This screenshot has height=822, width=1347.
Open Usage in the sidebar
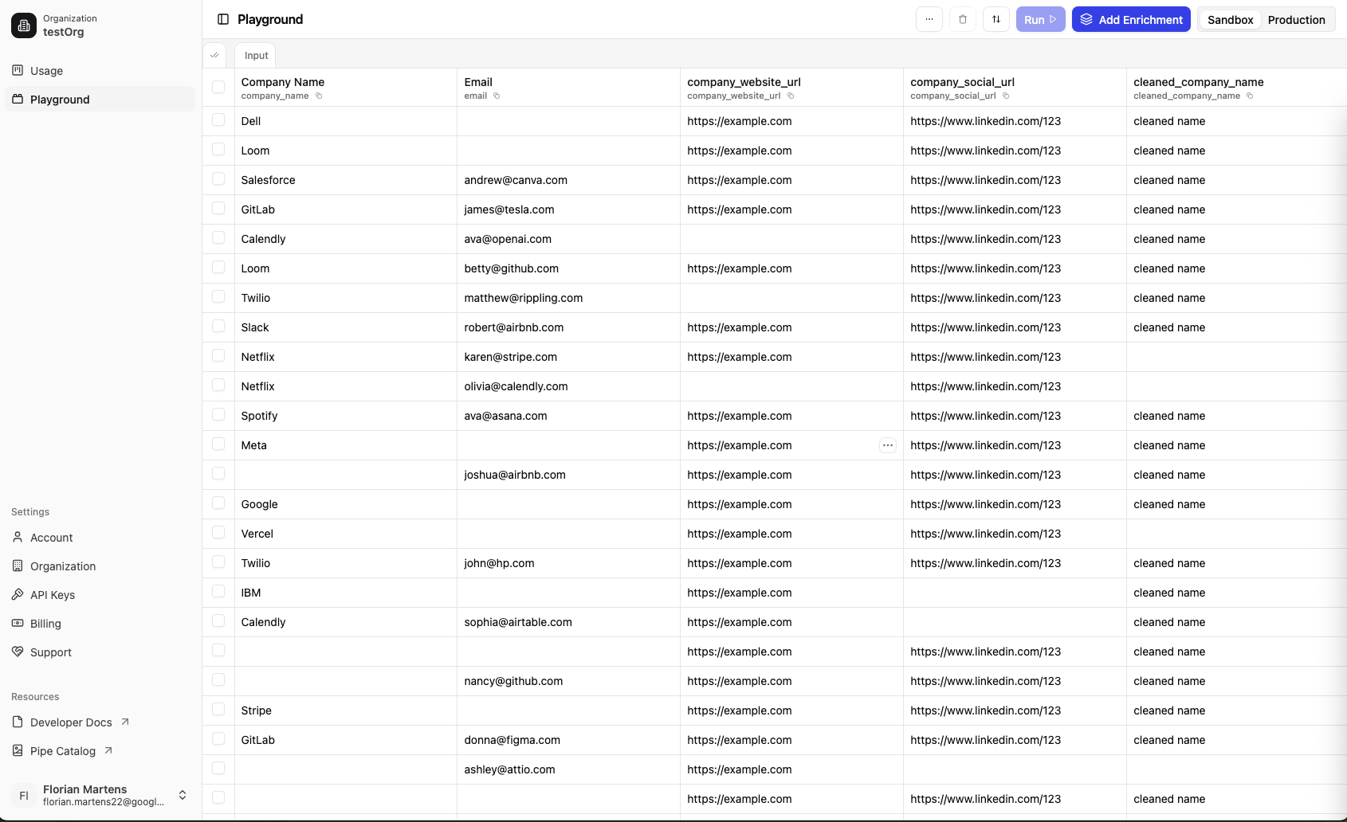coord(100,70)
